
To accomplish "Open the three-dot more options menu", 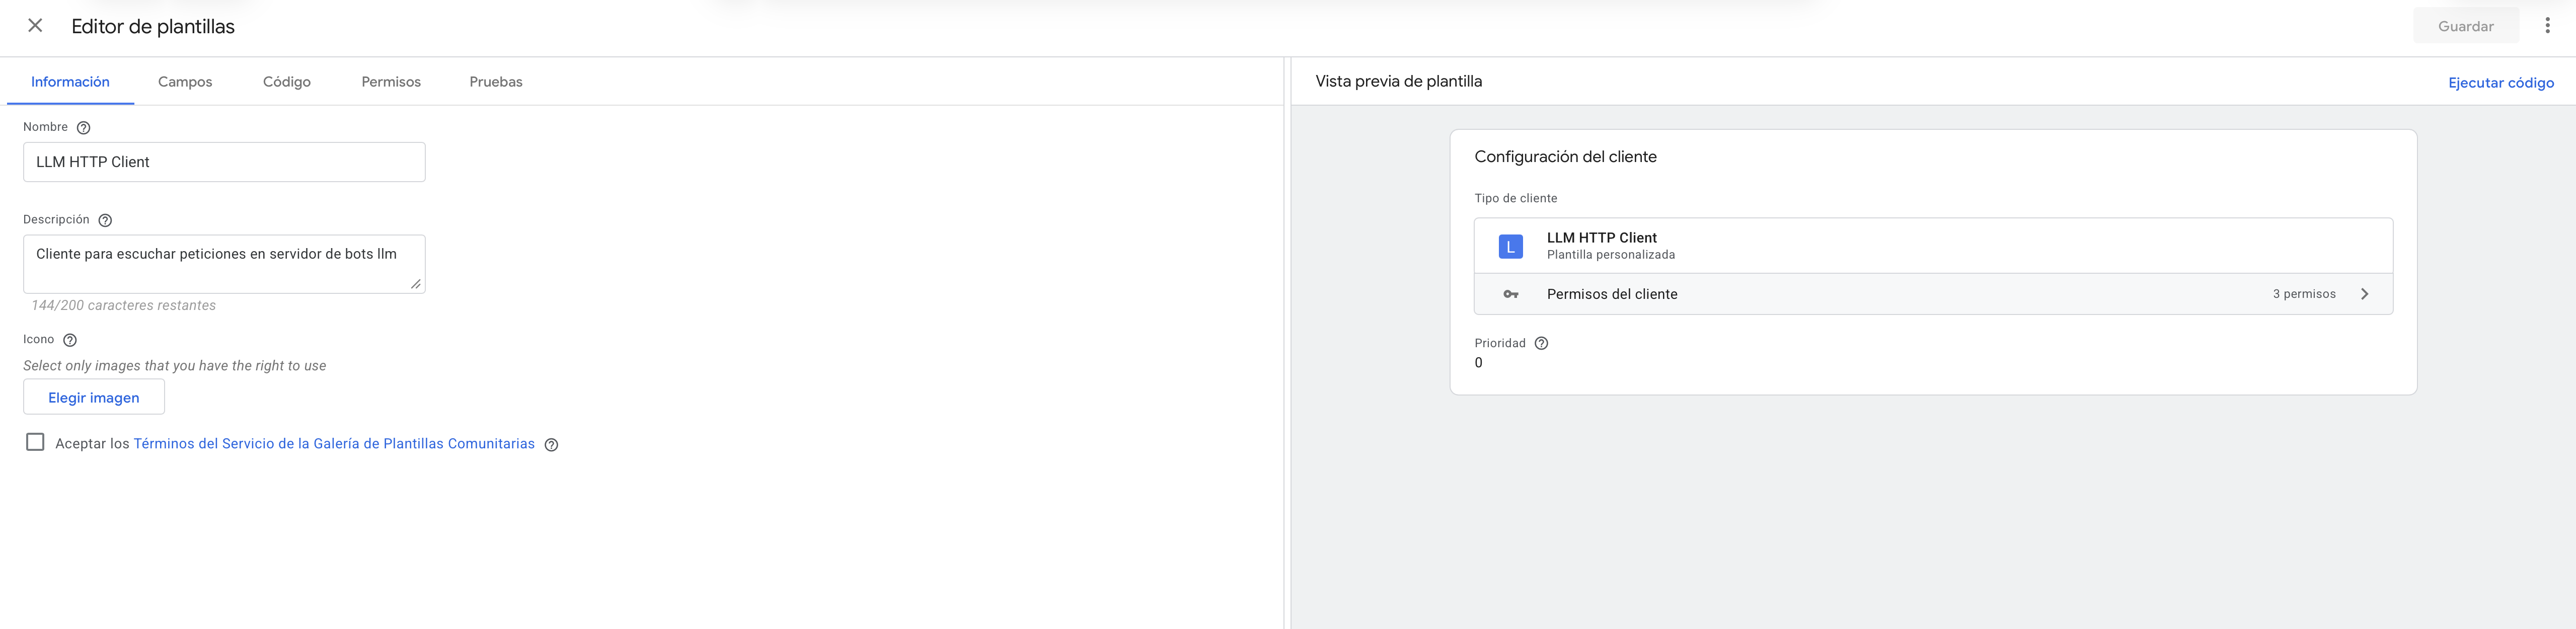I will (2547, 26).
